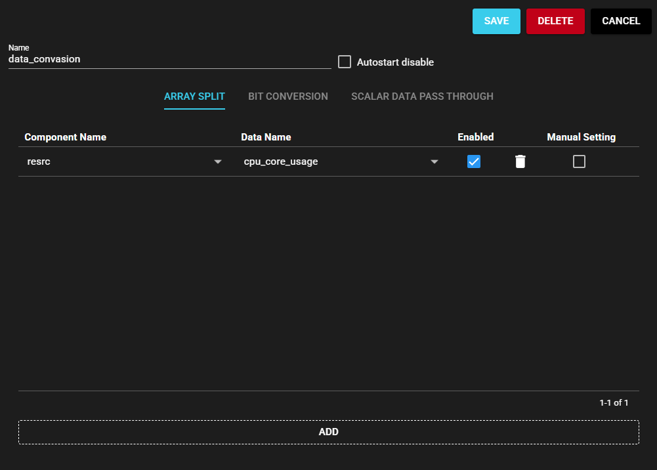Click the Enabled column header

(x=475, y=137)
